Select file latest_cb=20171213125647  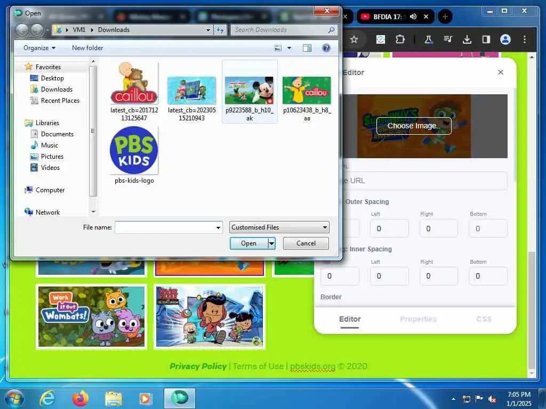pyautogui.click(x=134, y=92)
